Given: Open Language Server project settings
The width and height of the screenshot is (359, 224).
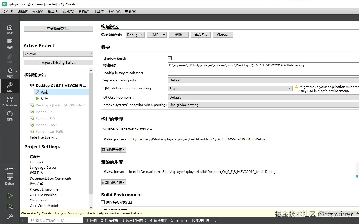Looking at the screenshot, I should [43, 168].
